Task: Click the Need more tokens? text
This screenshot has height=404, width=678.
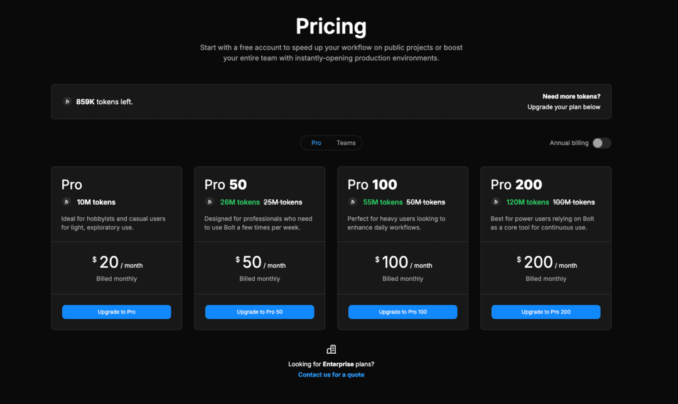Action: [571, 96]
